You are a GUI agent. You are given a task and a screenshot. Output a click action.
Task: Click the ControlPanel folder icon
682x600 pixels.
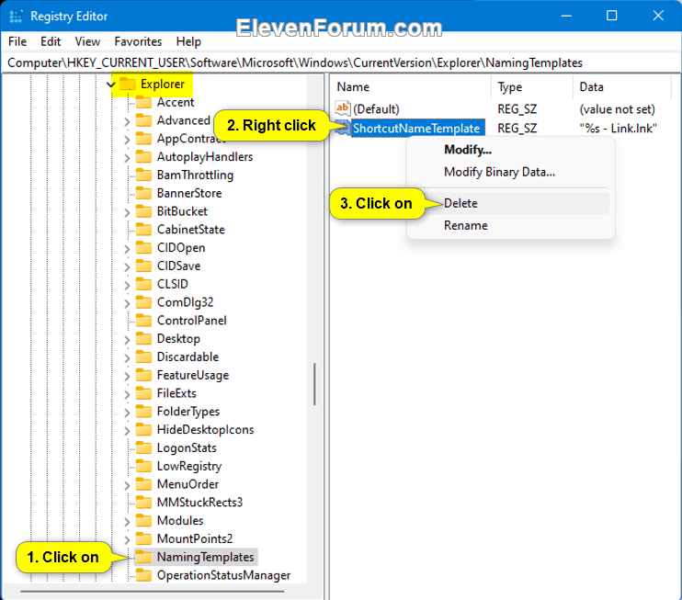[x=143, y=321]
